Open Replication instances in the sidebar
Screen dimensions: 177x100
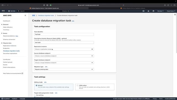(x=10, y=46)
